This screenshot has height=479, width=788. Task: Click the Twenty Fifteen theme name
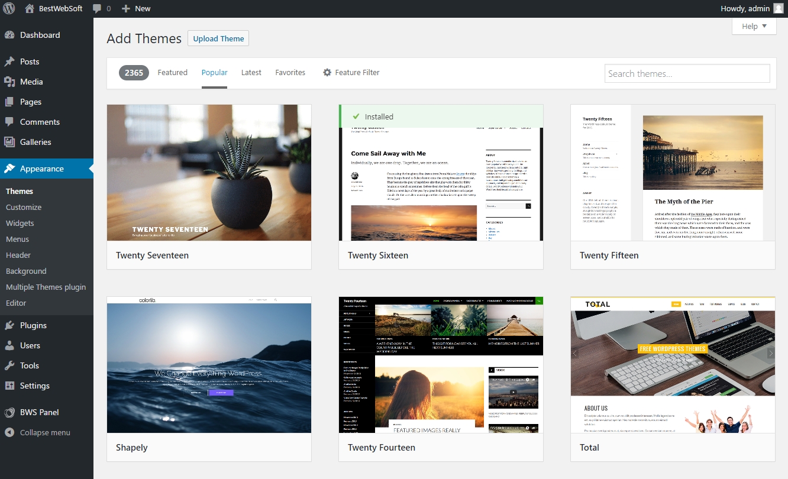pyautogui.click(x=609, y=255)
